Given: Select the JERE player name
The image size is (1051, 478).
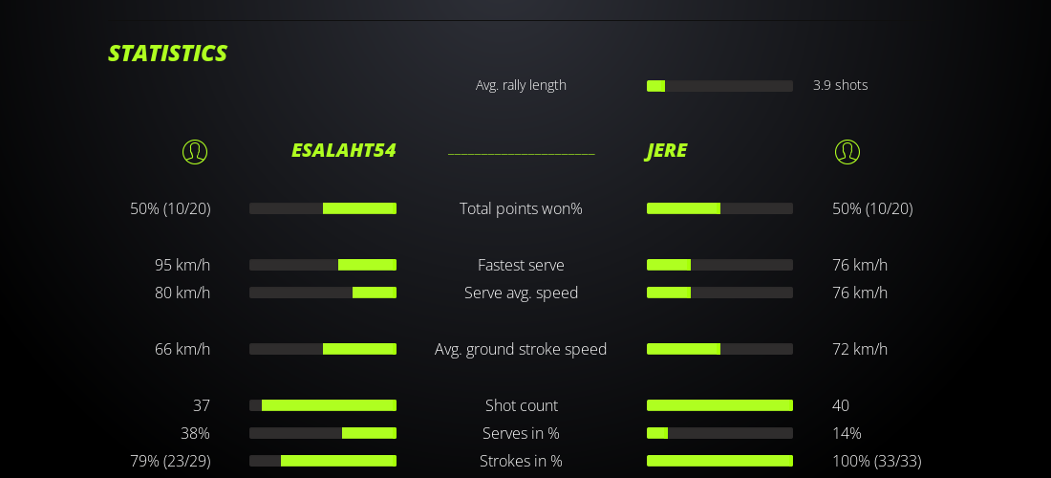Looking at the screenshot, I should [x=667, y=150].
